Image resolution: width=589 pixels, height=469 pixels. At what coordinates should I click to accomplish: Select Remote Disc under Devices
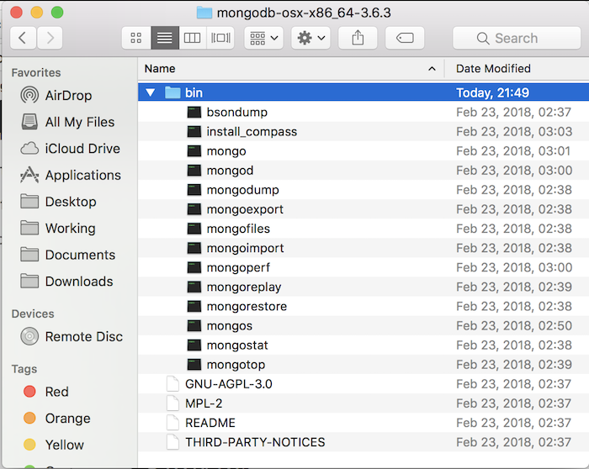tap(72, 336)
